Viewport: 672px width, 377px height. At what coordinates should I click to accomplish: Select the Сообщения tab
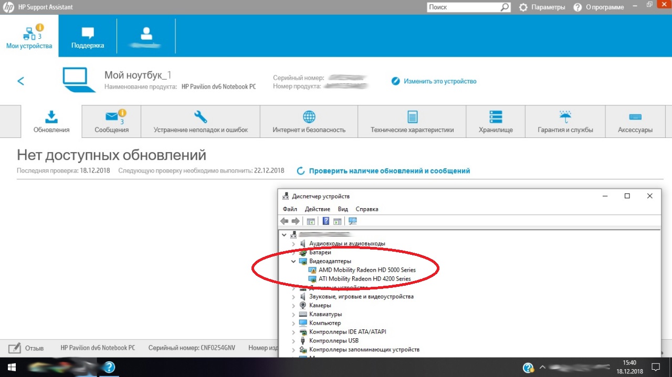pos(111,122)
